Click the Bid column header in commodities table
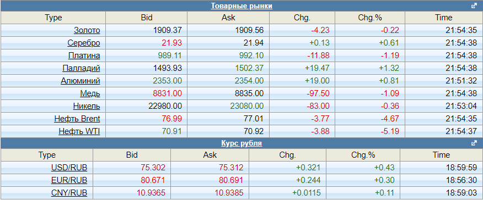The image size is (483, 200). pyautogui.click(x=146, y=18)
